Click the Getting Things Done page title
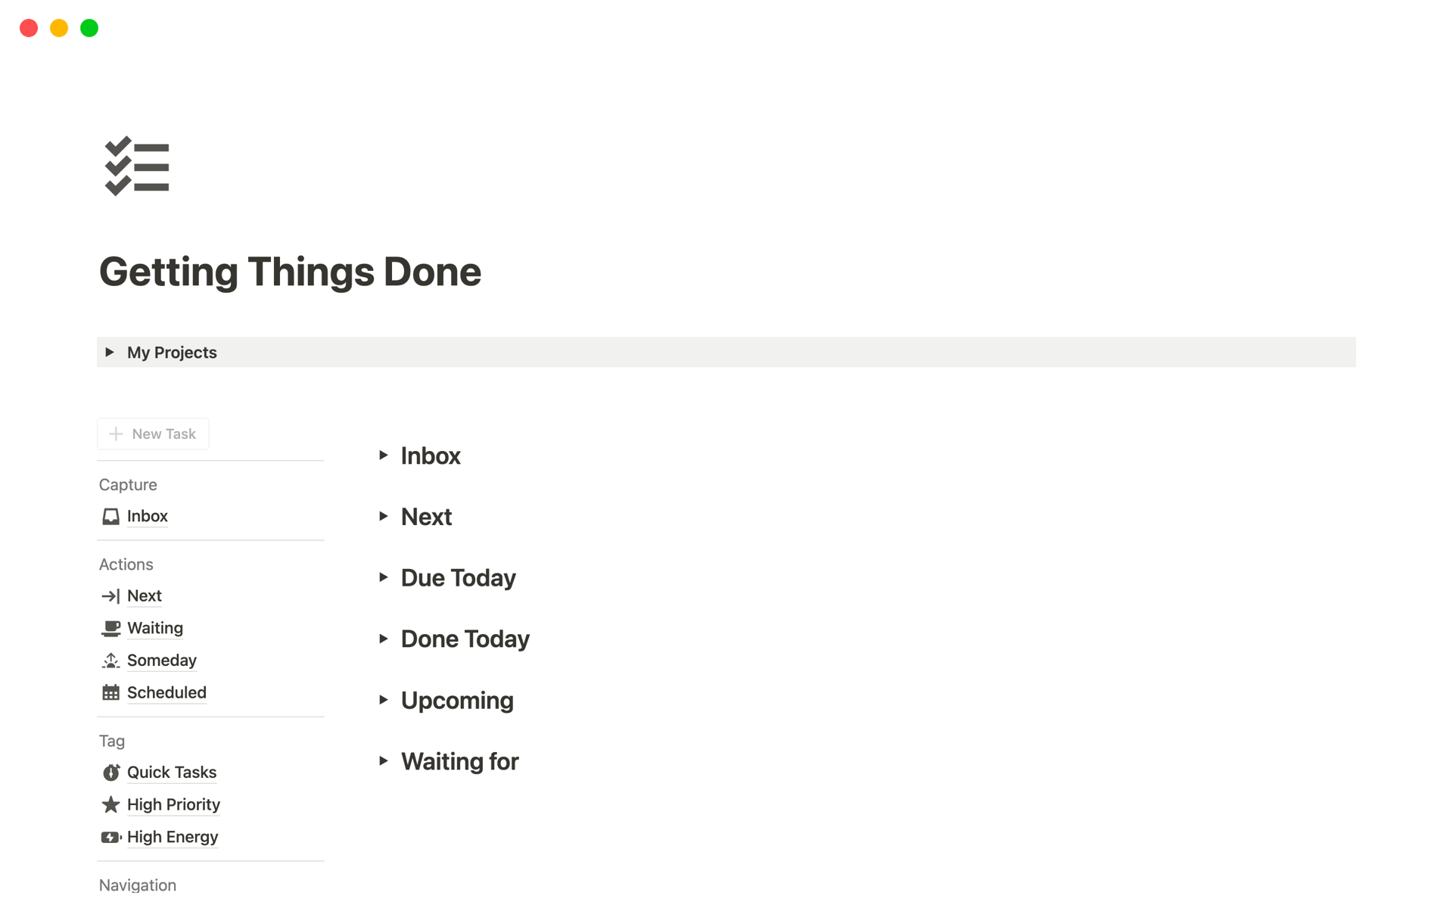This screenshot has width=1453, height=908. 290,272
